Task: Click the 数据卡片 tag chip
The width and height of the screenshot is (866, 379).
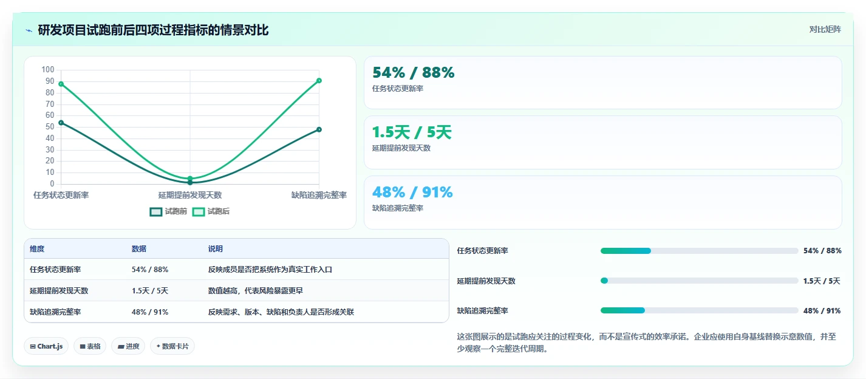Action: 172,346
